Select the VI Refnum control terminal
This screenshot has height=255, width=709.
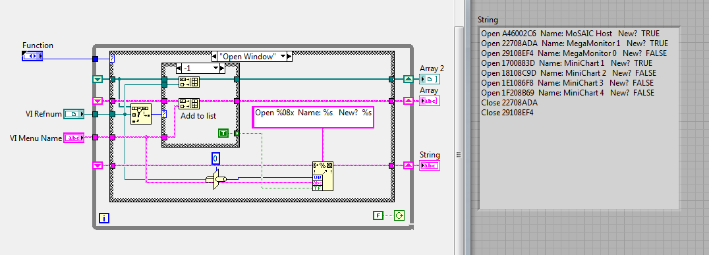click(x=74, y=115)
